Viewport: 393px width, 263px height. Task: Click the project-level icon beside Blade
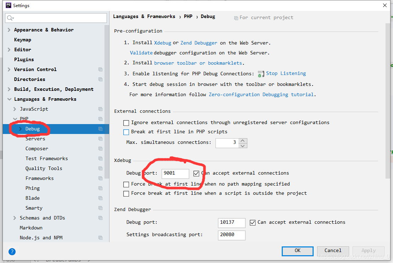click(x=101, y=198)
